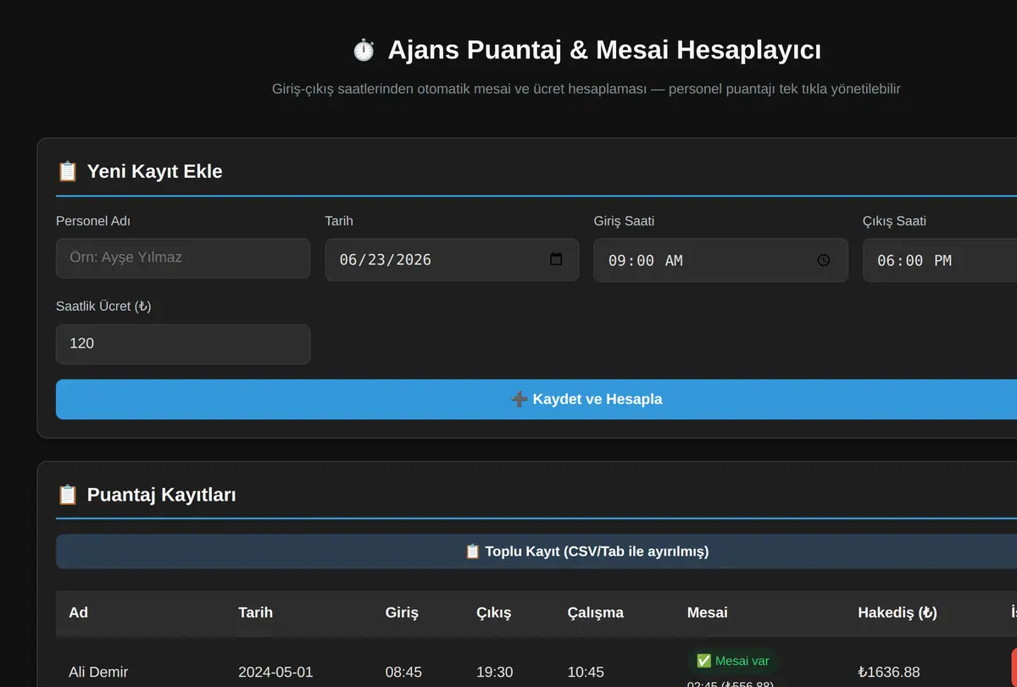Click the Hakediş (₺) column header

click(x=898, y=612)
